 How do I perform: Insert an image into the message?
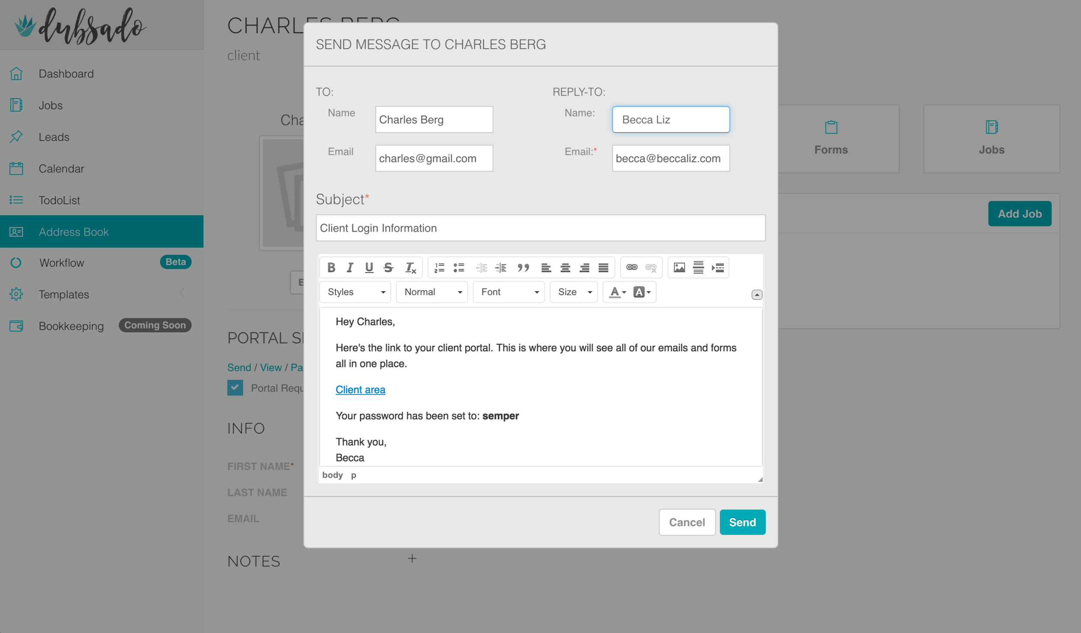[x=679, y=267]
